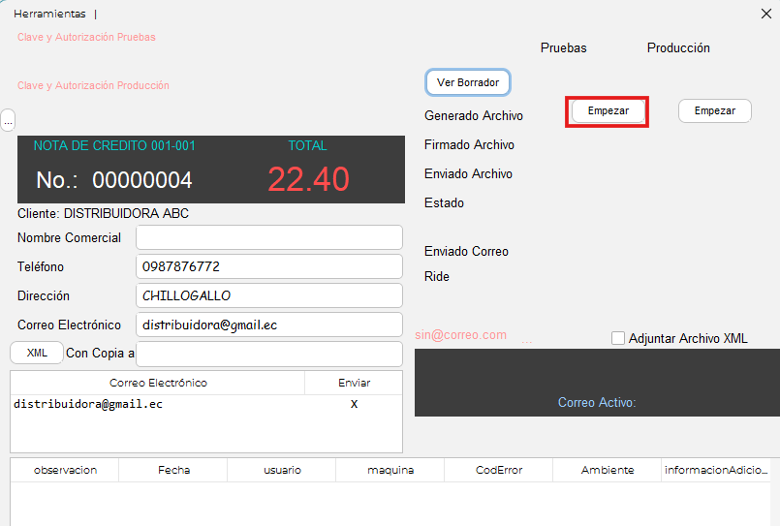Open the Herramientas menu
This screenshot has height=526, width=780.
[x=49, y=15]
